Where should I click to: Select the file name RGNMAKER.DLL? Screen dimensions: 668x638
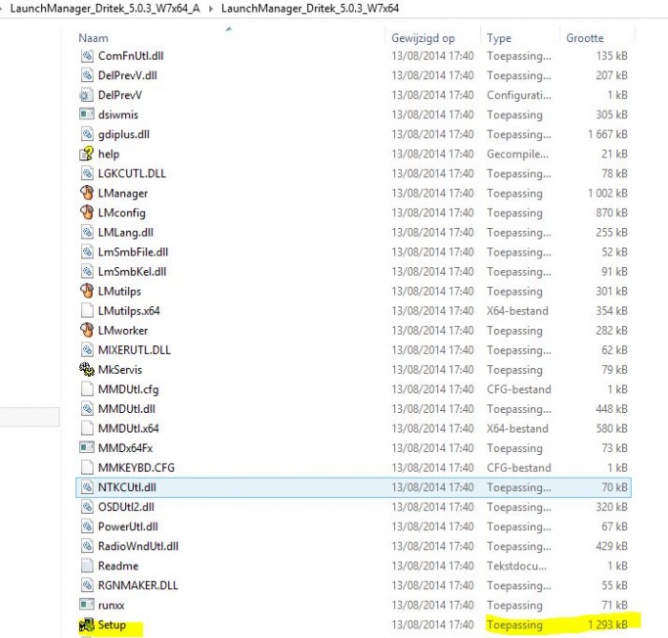click(x=138, y=586)
